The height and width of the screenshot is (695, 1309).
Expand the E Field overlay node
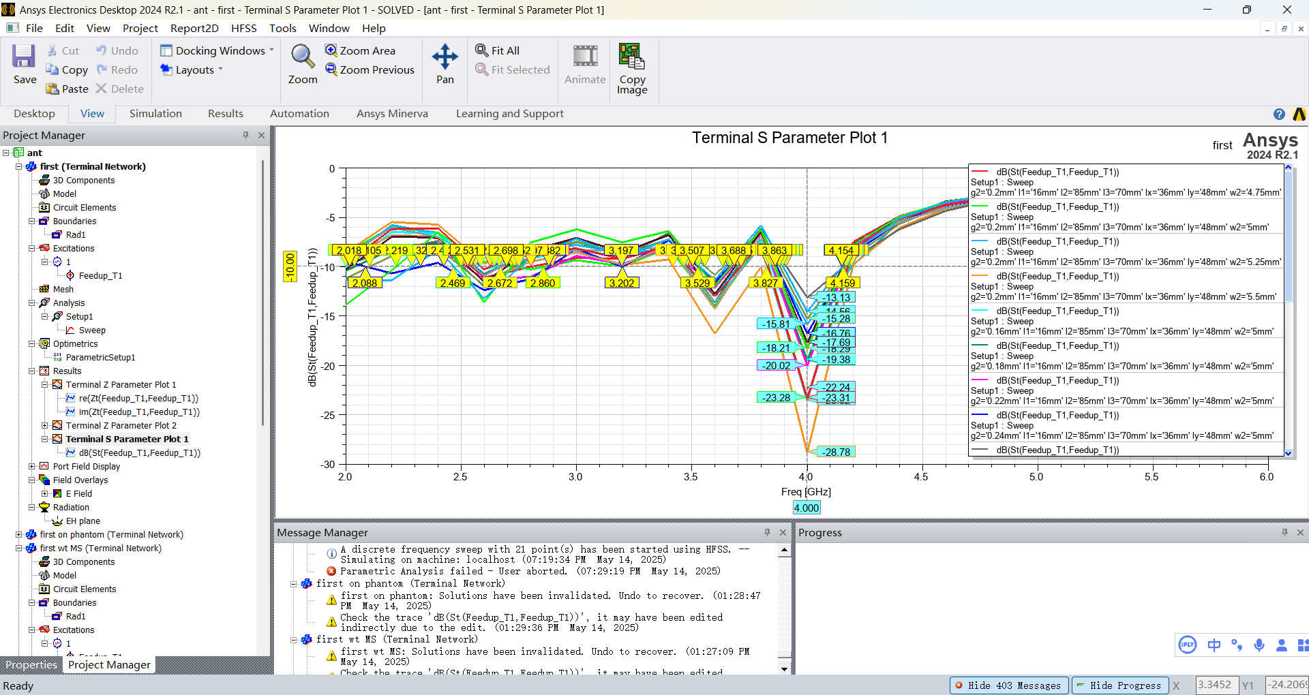[x=45, y=493]
